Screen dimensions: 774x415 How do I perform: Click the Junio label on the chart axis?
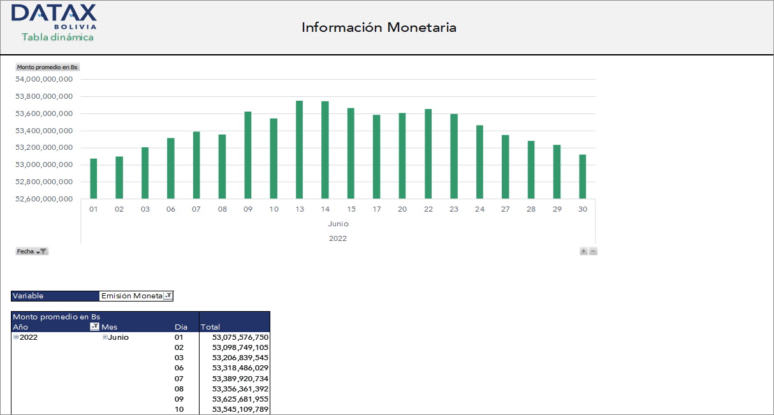(338, 224)
